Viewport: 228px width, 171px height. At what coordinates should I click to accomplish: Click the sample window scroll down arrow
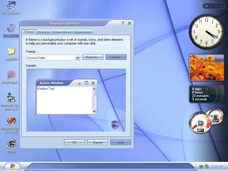click(x=94, y=111)
